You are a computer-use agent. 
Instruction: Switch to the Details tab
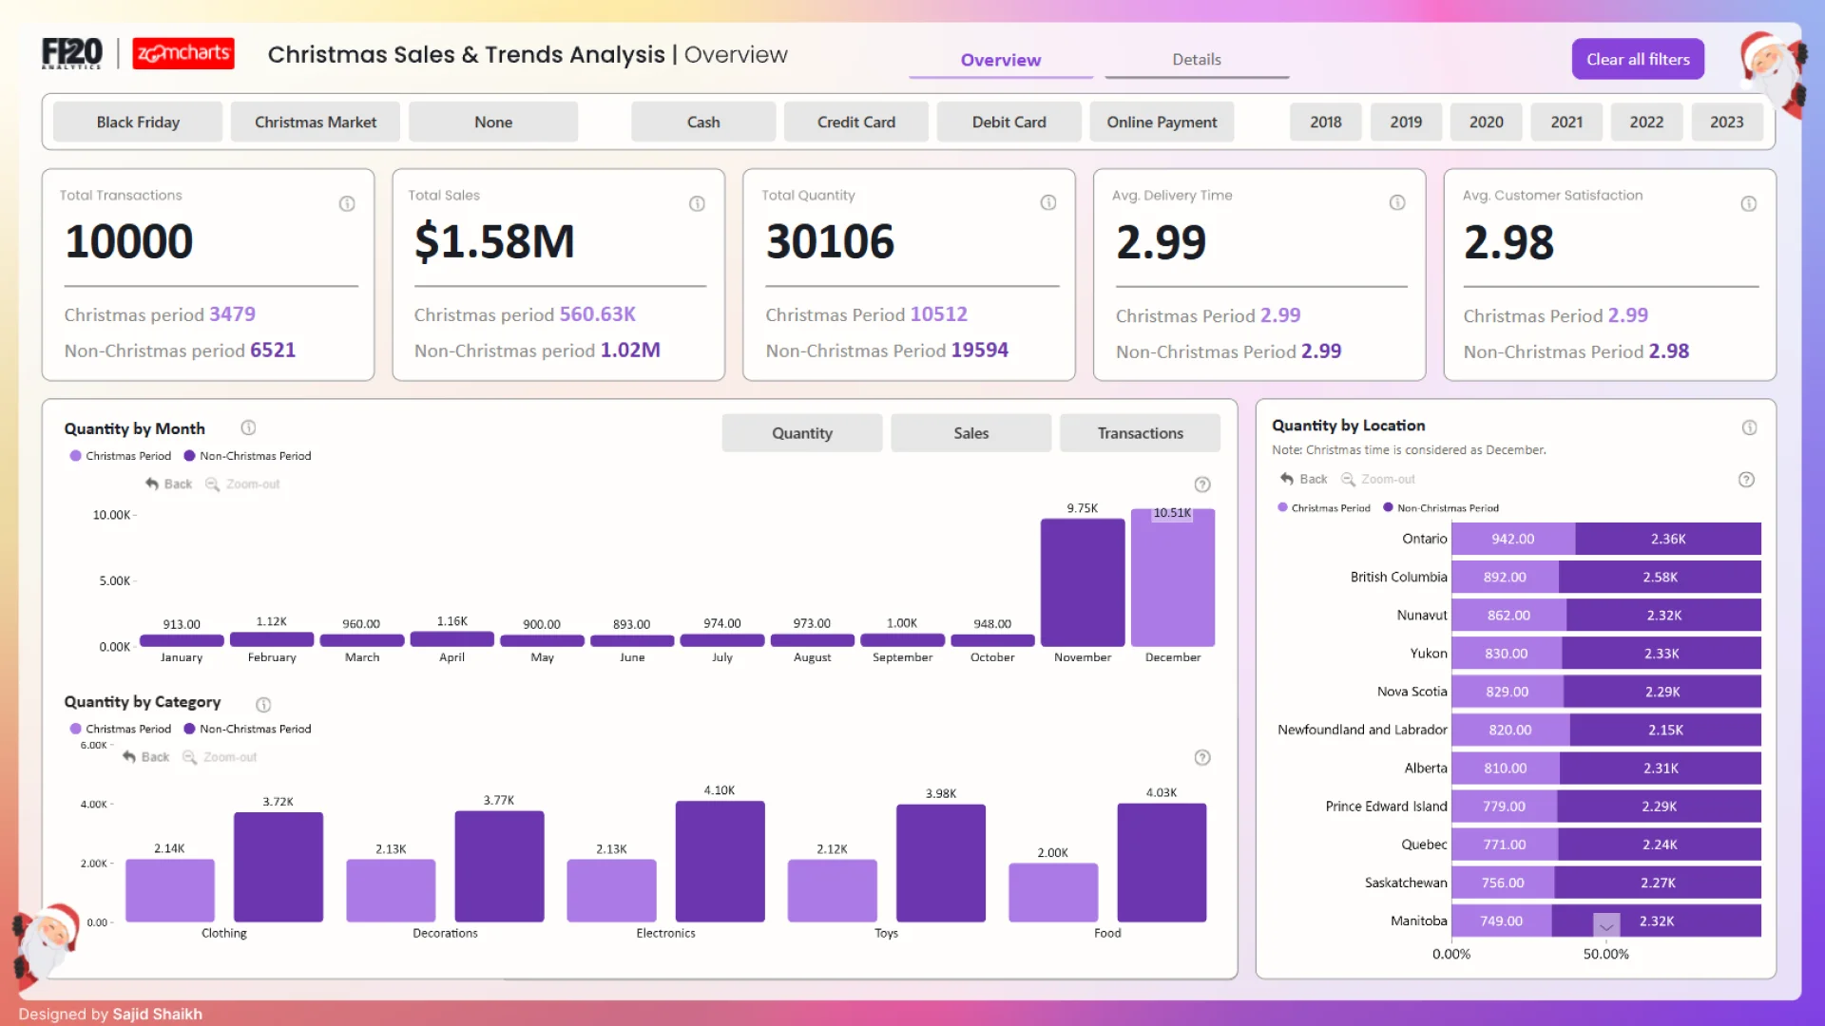(x=1197, y=59)
